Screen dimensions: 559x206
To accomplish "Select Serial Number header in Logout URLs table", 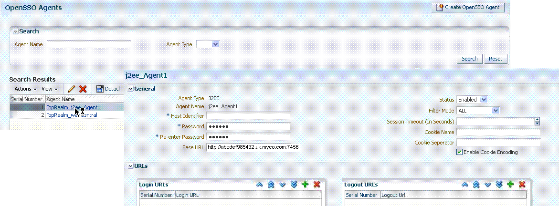I will [x=362, y=195].
